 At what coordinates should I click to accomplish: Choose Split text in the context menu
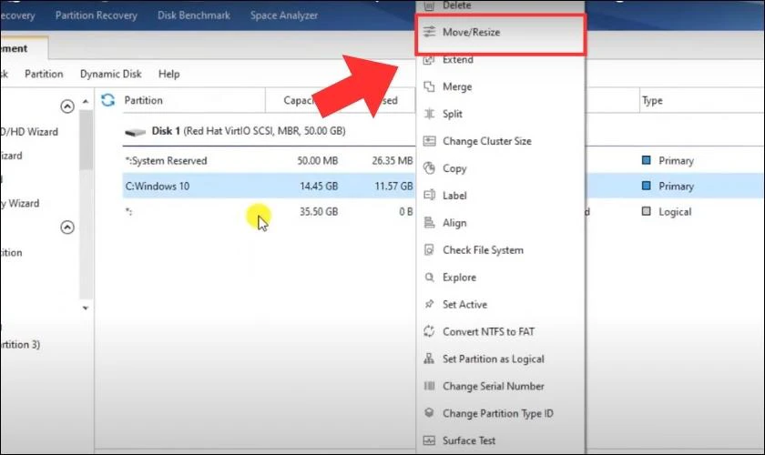[x=453, y=114]
